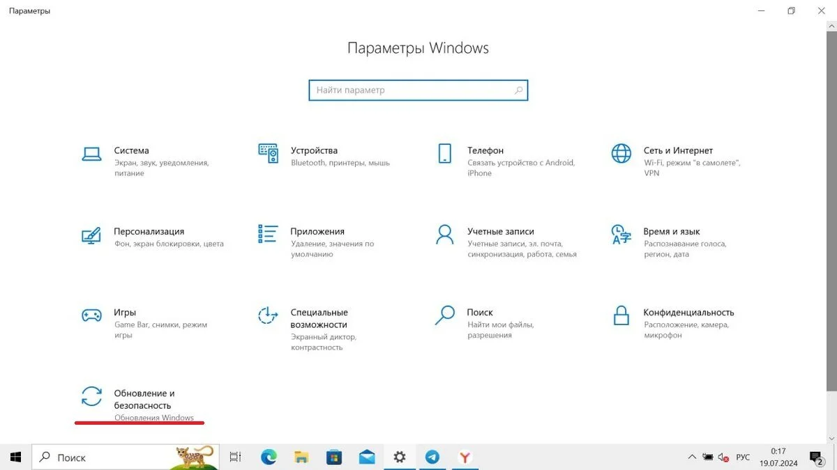Click 'Game Bar, снимки, режим игры' text
Image resolution: width=837 pixels, height=470 pixels.
pyautogui.click(x=160, y=329)
